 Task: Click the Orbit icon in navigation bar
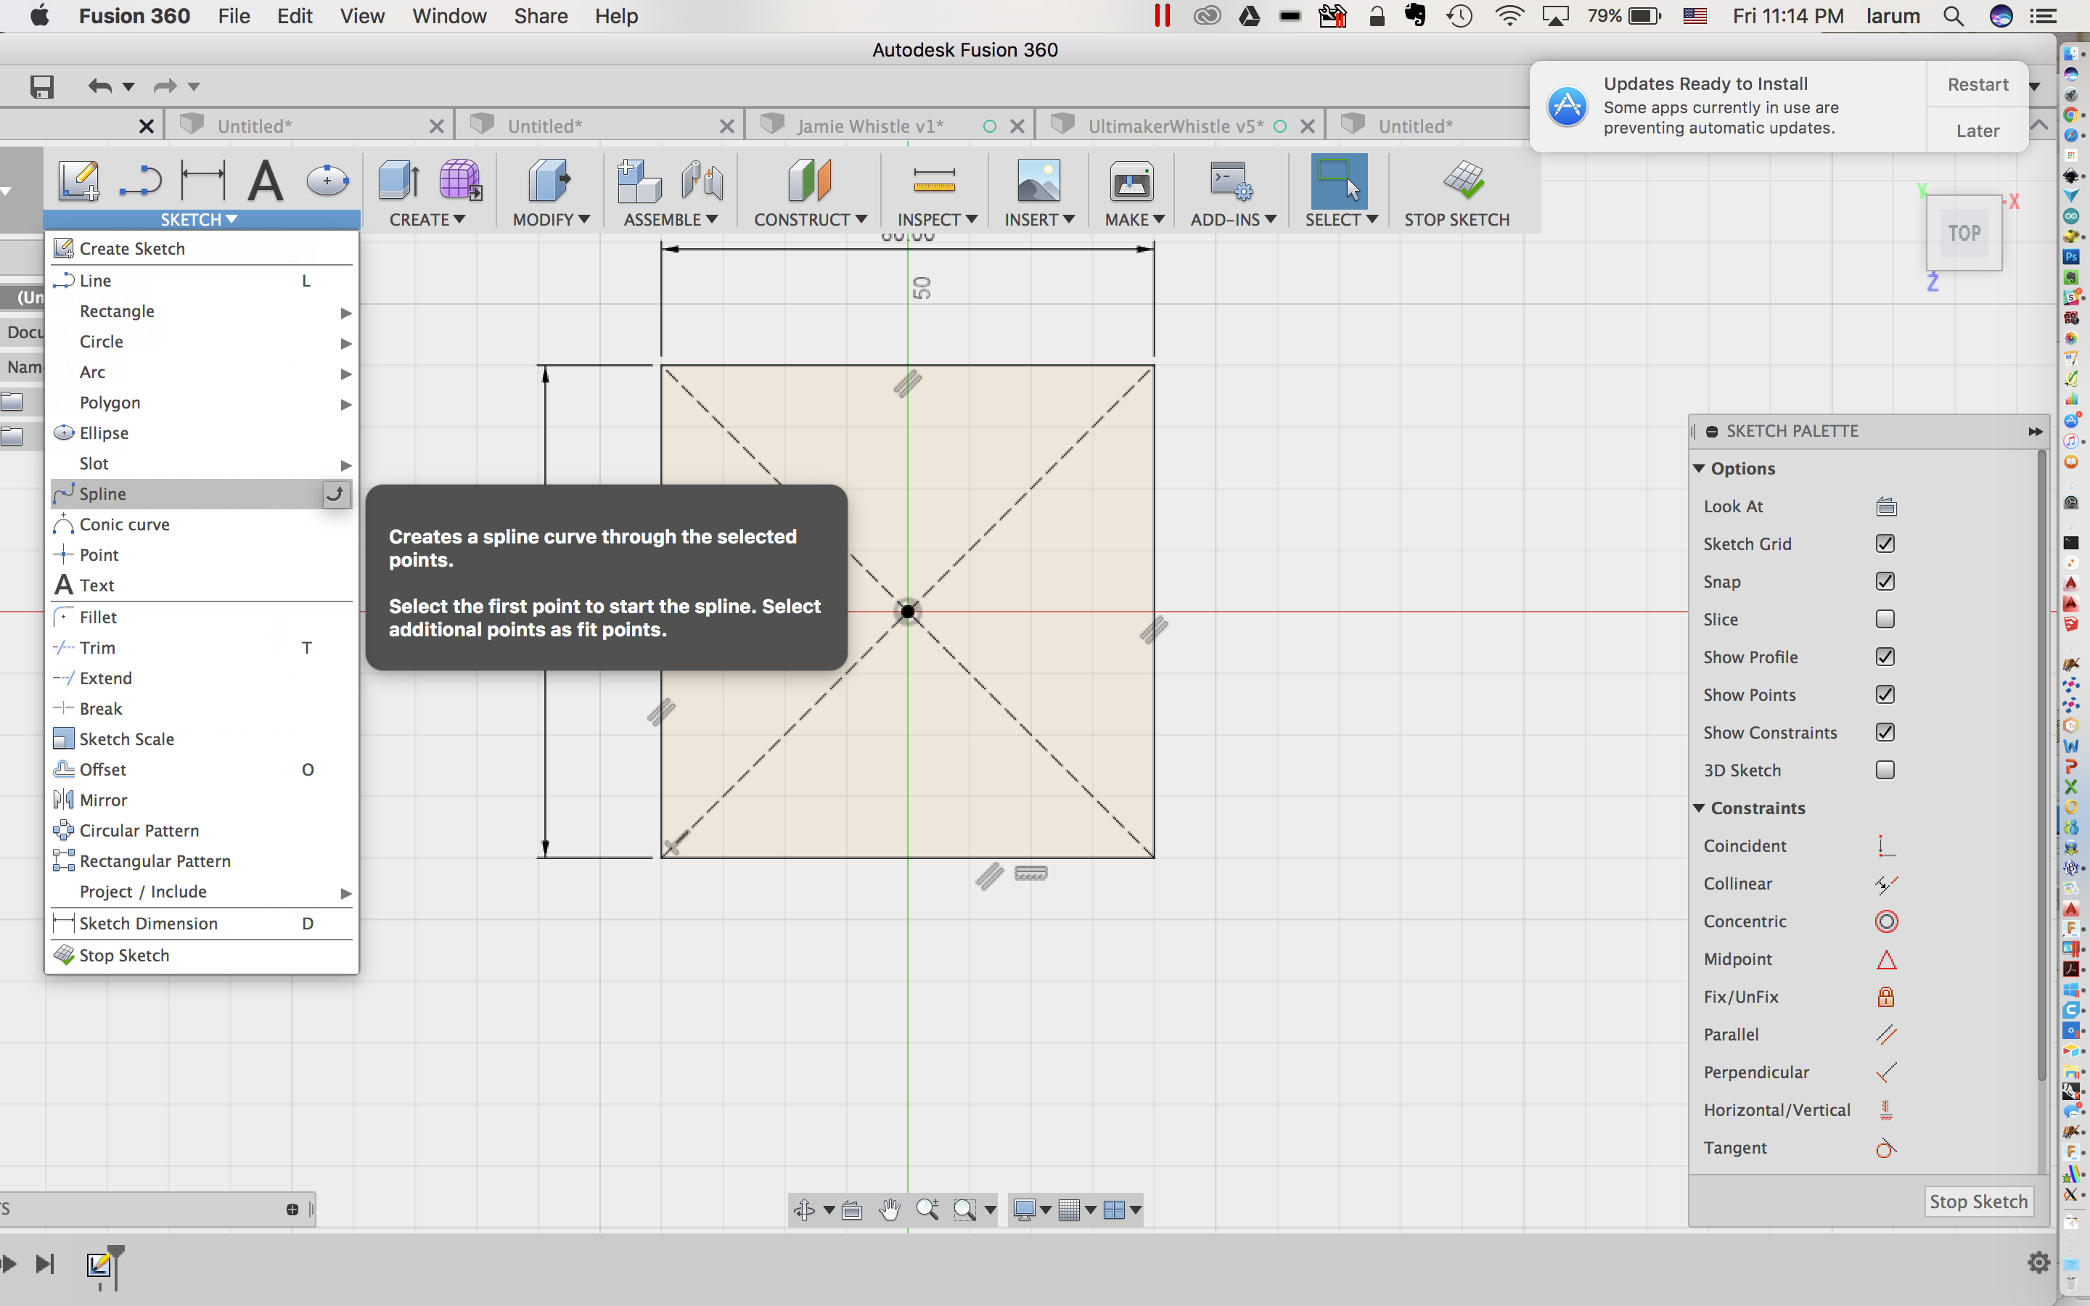(804, 1210)
